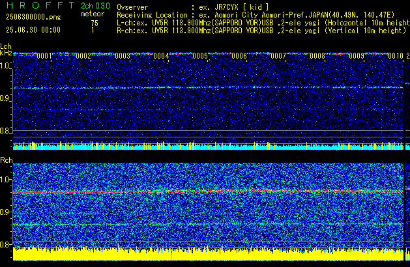This screenshot has height=267, width=410.
Task: Click the Lch carrier trace near 0.93 kHz
Action: (x=208, y=87)
